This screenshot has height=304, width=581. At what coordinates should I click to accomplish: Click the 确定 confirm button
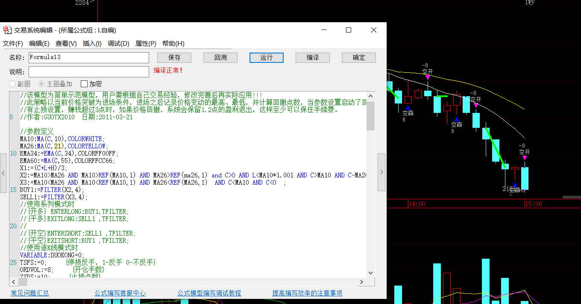(x=358, y=57)
